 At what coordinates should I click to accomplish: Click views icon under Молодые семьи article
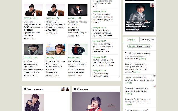coord(47,75)
